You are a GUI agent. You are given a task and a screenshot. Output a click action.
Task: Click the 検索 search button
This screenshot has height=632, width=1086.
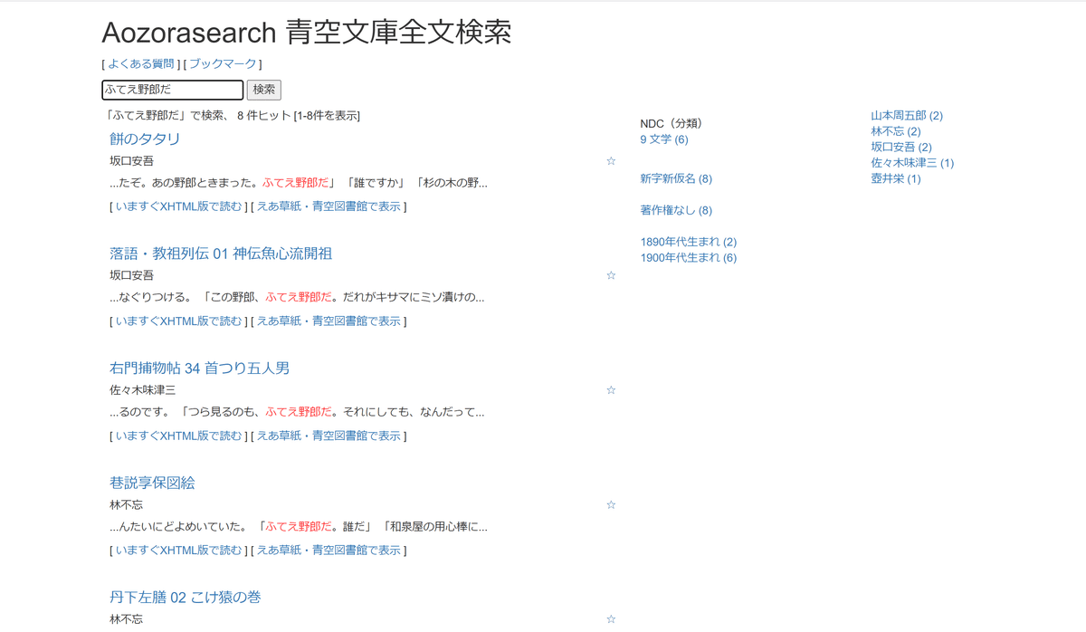click(264, 90)
